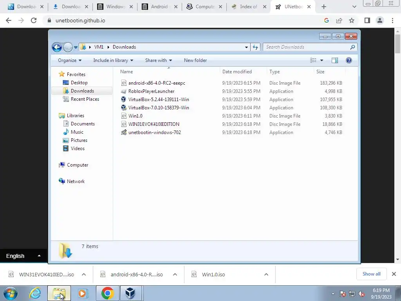Click Show all downloads
401x301 pixels.
click(371, 274)
